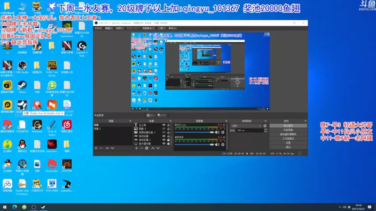Toggle visibility of 游戏采集 2 source
The image size is (376, 211).
[x=164, y=140]
